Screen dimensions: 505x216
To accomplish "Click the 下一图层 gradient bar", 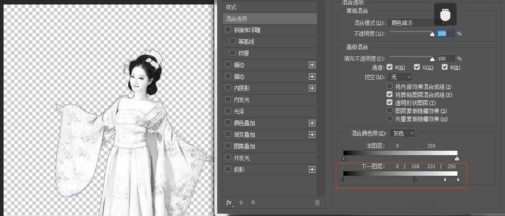I will tap(401, 174).
